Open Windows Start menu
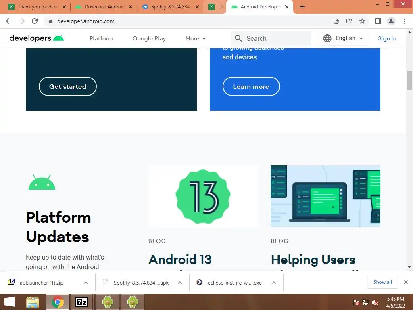This screenshot has width=413, height=310. click(10, 302)
